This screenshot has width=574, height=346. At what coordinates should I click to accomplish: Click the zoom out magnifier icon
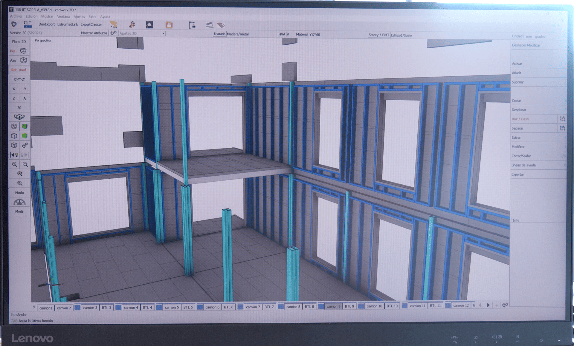(25, 164)
